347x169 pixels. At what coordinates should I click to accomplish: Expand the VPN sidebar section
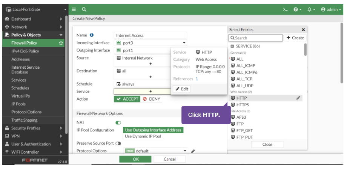[x=61, y=136]
